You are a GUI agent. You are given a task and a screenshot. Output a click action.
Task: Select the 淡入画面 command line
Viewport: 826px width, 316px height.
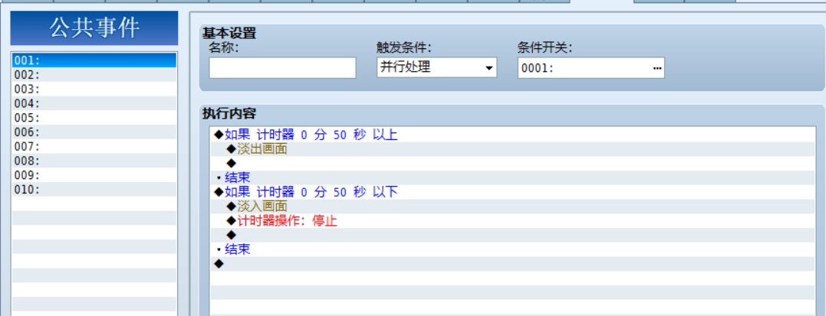pyautogui.click(x=512, y=206)
